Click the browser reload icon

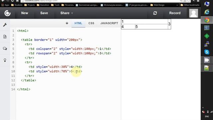click(x=12, y=1)
